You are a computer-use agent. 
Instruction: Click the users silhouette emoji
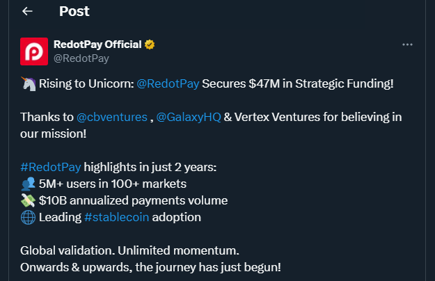point(28,184)
